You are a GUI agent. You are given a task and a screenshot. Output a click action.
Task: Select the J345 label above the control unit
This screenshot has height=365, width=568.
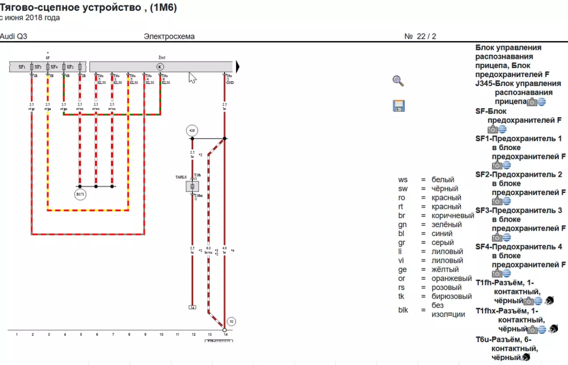[x=162, y=57]
